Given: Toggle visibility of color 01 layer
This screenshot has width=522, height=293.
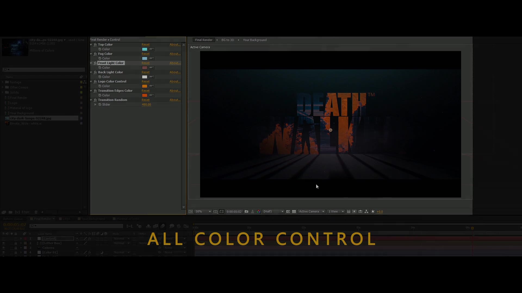Looking at the screenshot, I should [x=4, y=252].
